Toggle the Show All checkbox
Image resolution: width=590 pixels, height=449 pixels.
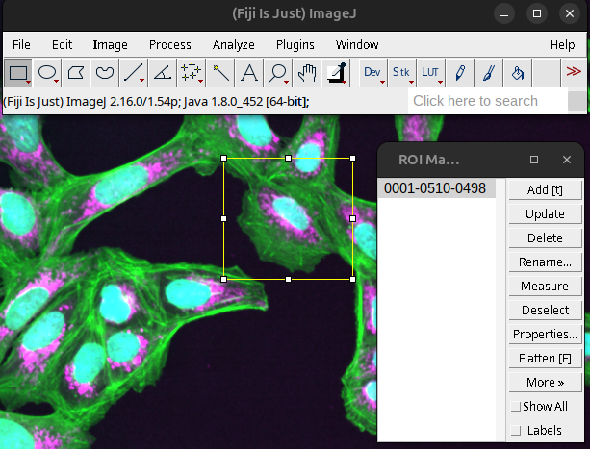point(517,407)
